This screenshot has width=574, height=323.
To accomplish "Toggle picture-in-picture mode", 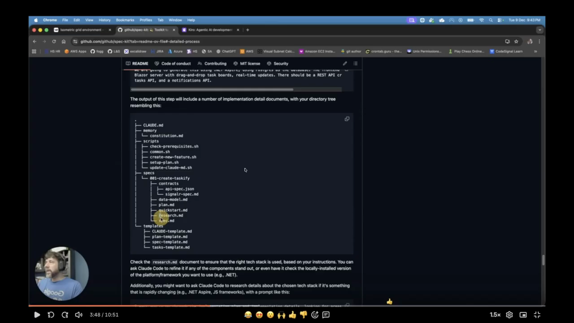I will point(523,315).
